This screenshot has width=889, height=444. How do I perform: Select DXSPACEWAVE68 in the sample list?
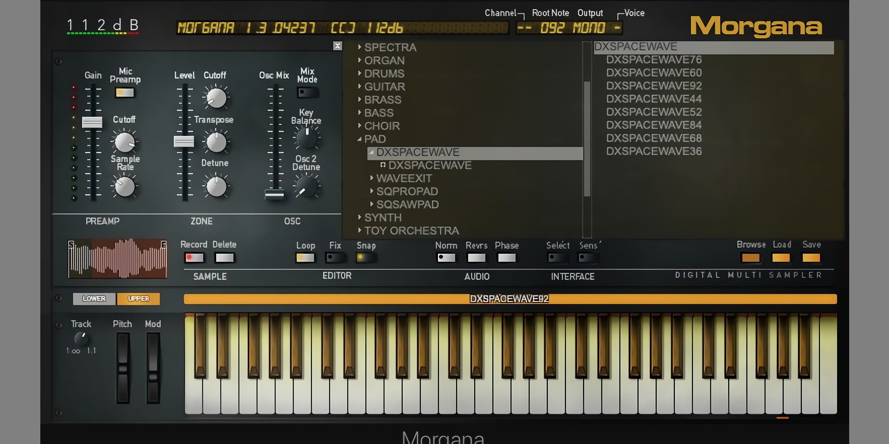[654, 138]
